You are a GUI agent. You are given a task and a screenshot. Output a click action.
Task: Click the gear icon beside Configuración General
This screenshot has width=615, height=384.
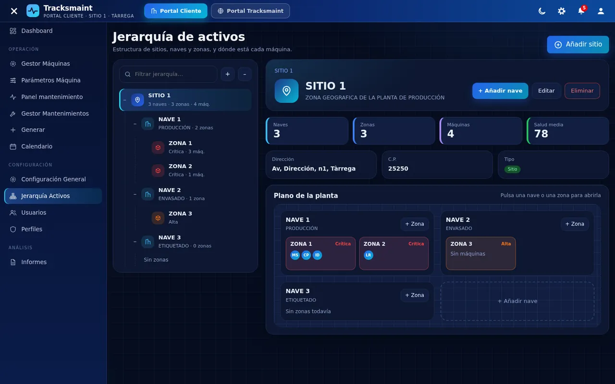click(x=13, y=180)
